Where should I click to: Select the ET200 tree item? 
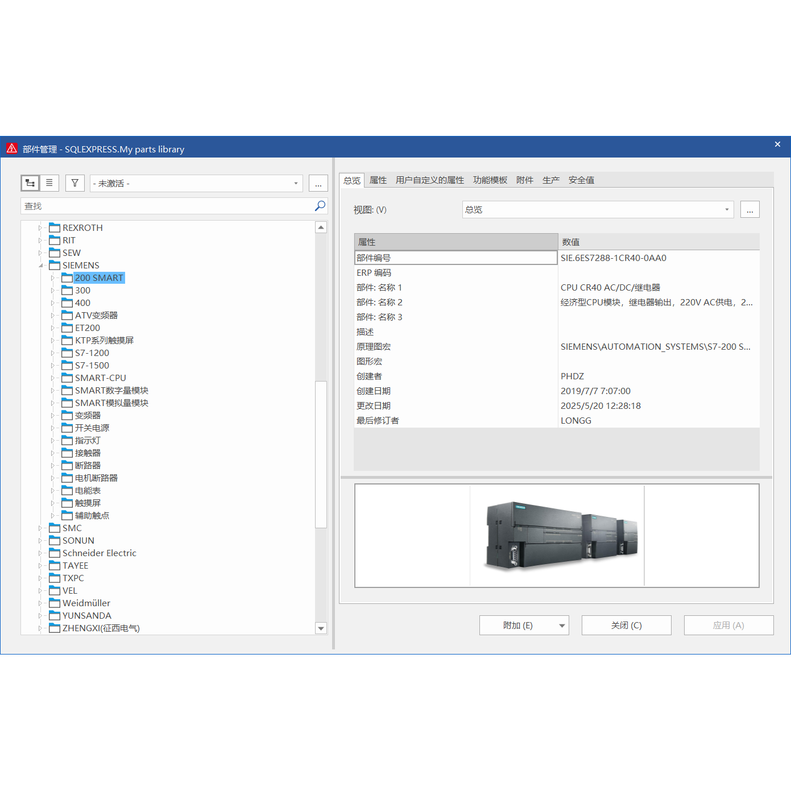[x=88, y=328]
